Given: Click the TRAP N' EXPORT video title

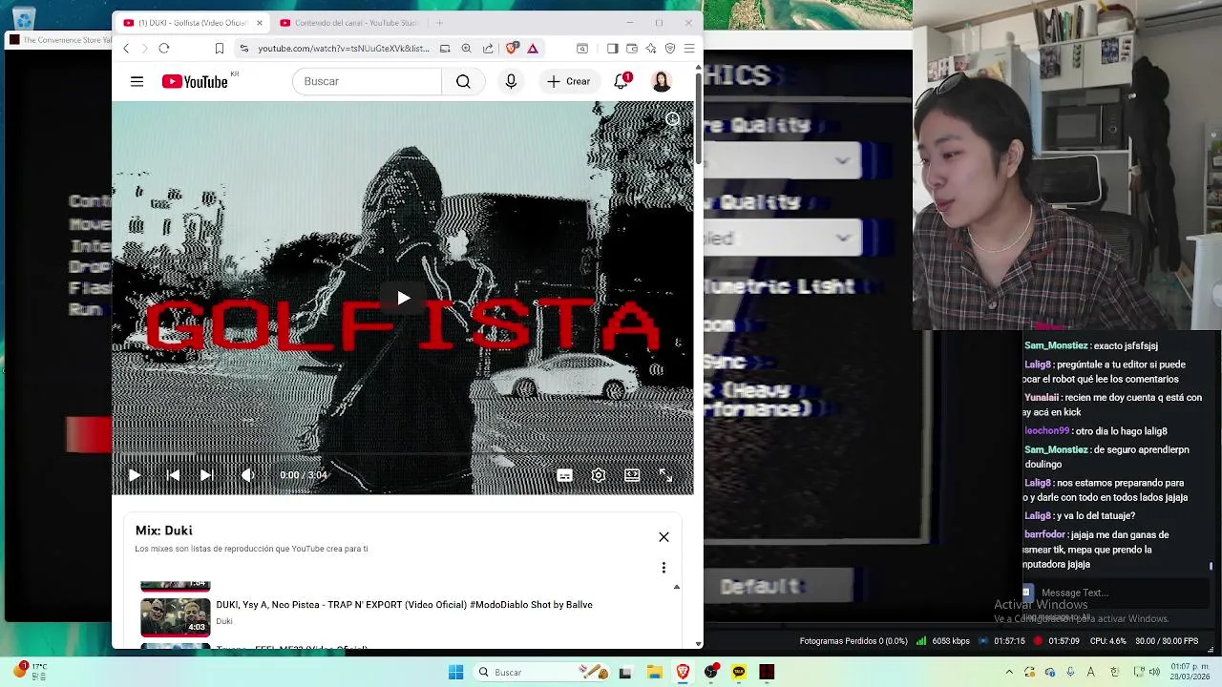Looking at the screenshot, I should pos(404,605).
